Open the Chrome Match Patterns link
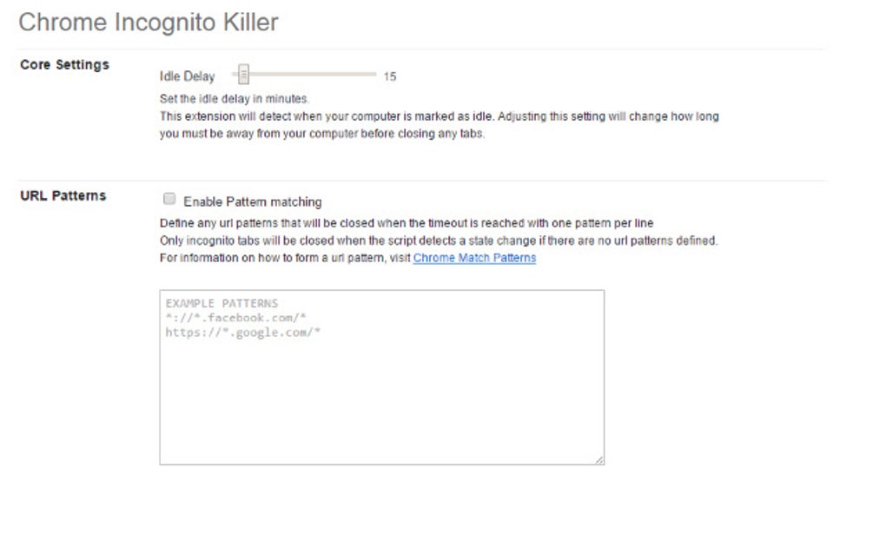This screenshot has width=886, height=554. (474, 258)
